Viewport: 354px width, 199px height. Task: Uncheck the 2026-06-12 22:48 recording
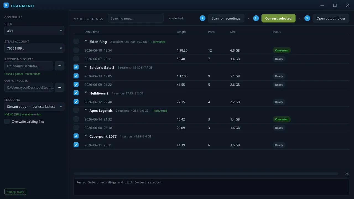tap(76, 101)
